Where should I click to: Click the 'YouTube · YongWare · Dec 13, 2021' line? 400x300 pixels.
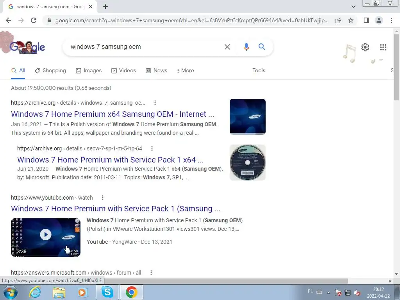129,242
